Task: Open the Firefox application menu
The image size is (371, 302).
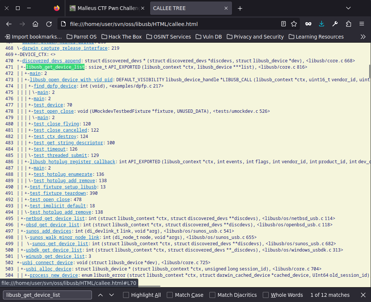Action: (x=361, y=23)
